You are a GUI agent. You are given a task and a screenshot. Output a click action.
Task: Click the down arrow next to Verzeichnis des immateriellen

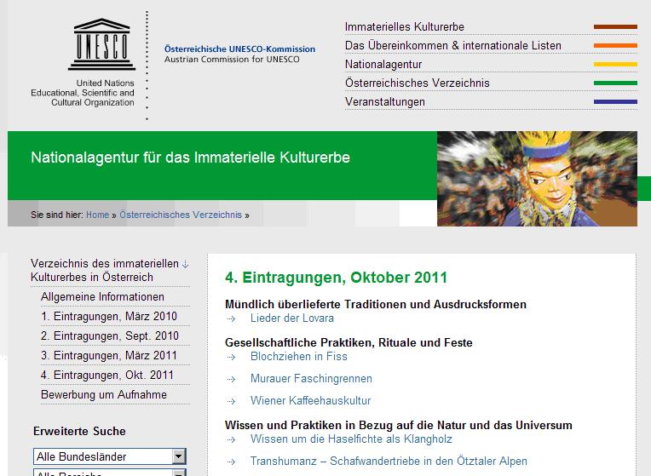point(186,264)
